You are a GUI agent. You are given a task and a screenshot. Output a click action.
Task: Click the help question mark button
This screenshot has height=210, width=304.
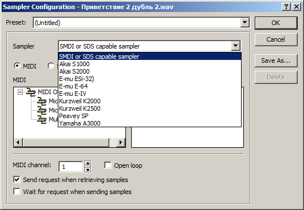(286, 7)
